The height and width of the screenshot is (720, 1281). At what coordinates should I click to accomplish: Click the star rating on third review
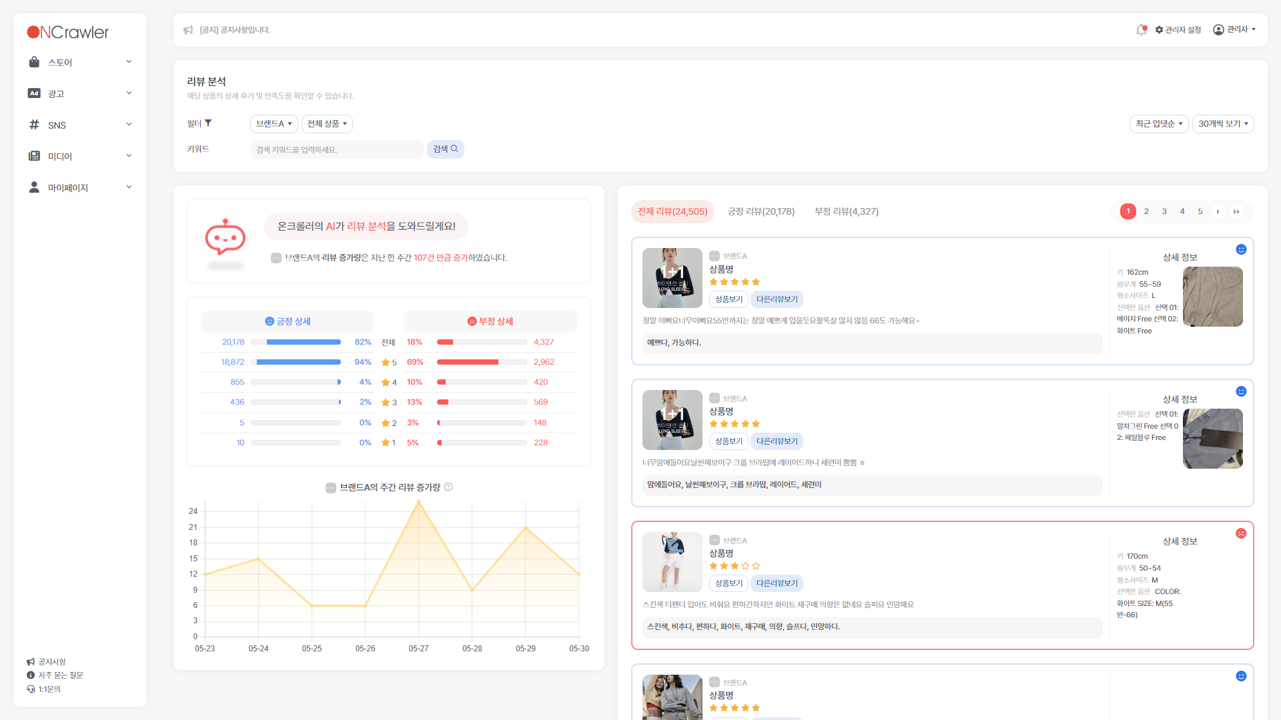(735, 566)
